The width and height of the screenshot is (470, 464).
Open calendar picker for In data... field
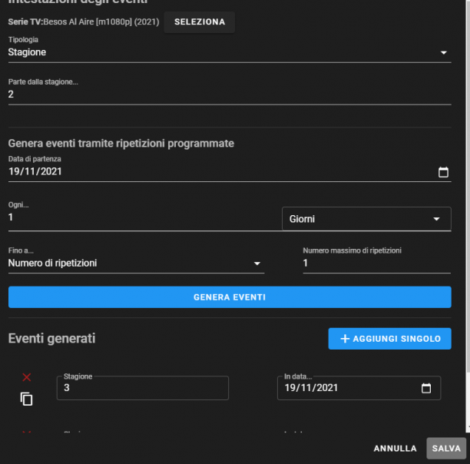(426, 388)
